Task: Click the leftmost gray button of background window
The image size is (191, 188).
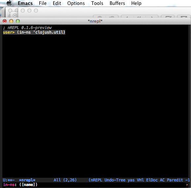Action: [x=23, y=11]
